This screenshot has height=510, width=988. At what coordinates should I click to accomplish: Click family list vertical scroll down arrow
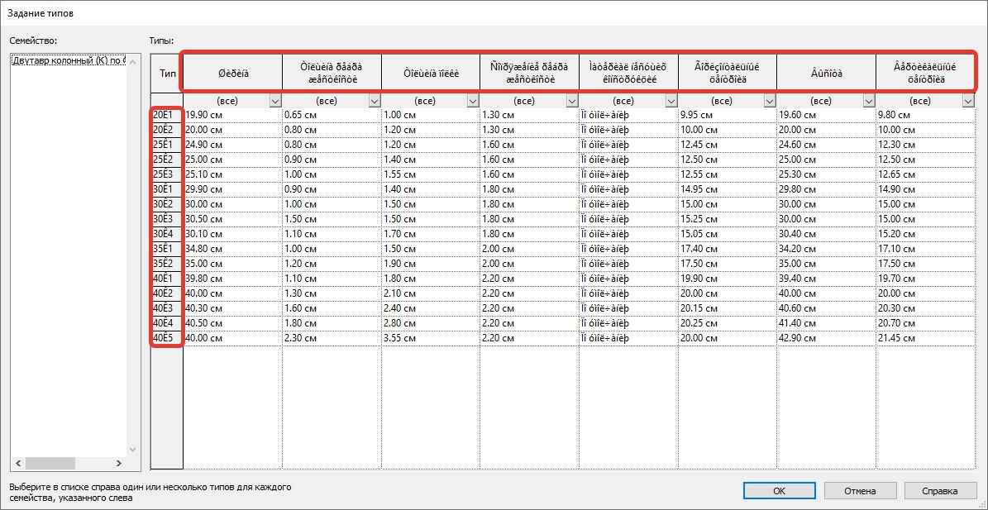point(132,450)
